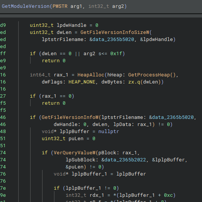
Task: Select int32_t type in the function header
Action: [99, 6]
